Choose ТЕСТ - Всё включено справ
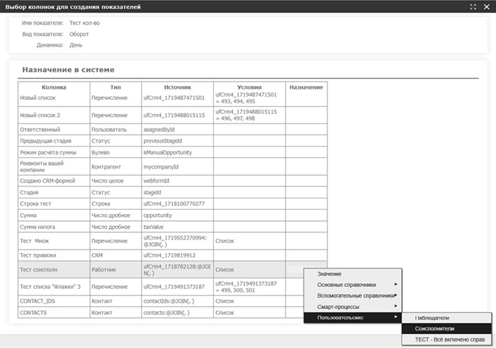The height and width of the screenshot is (348, 496). pos(446,339)
